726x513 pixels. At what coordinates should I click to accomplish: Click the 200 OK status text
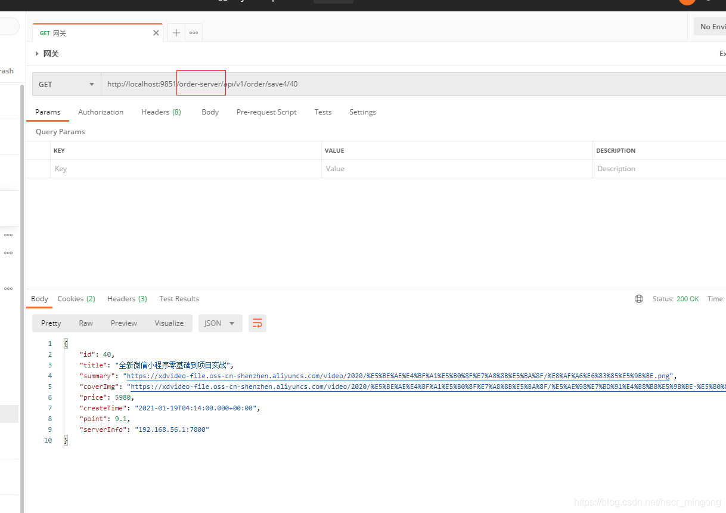(687, 299)
